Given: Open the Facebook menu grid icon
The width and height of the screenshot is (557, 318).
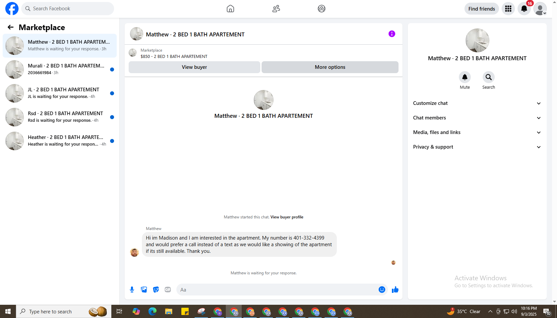Looking at the screenshot, I should 508,9.
